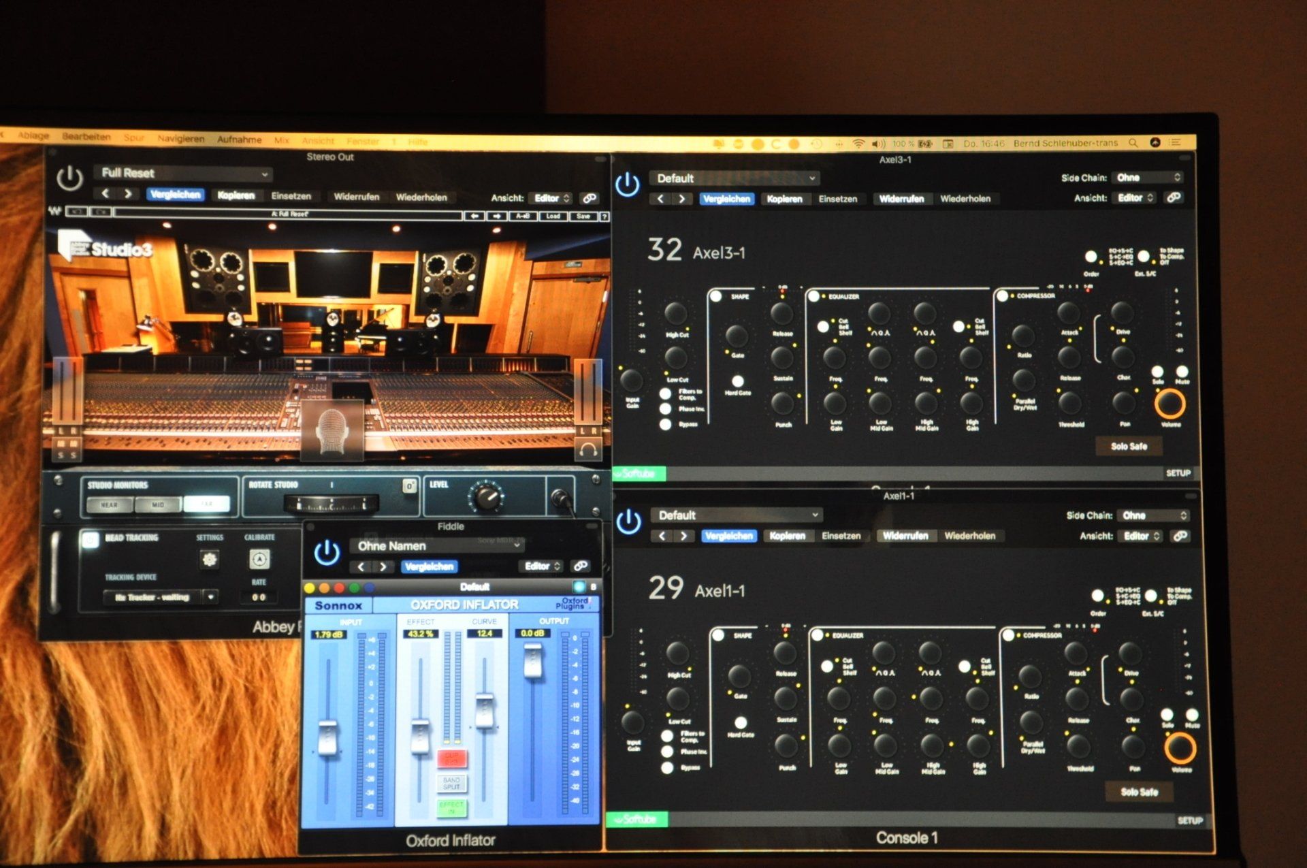
Task: Click Kopieren in Stereo Out window
Action: (x=236, y=195)
